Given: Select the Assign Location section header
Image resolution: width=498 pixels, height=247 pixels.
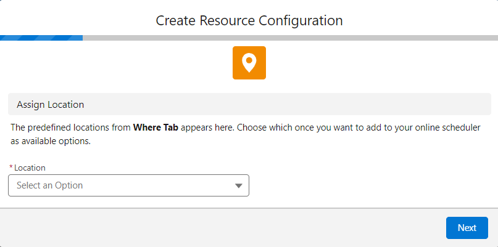Looking at the screenshot, I should [51, 105].
